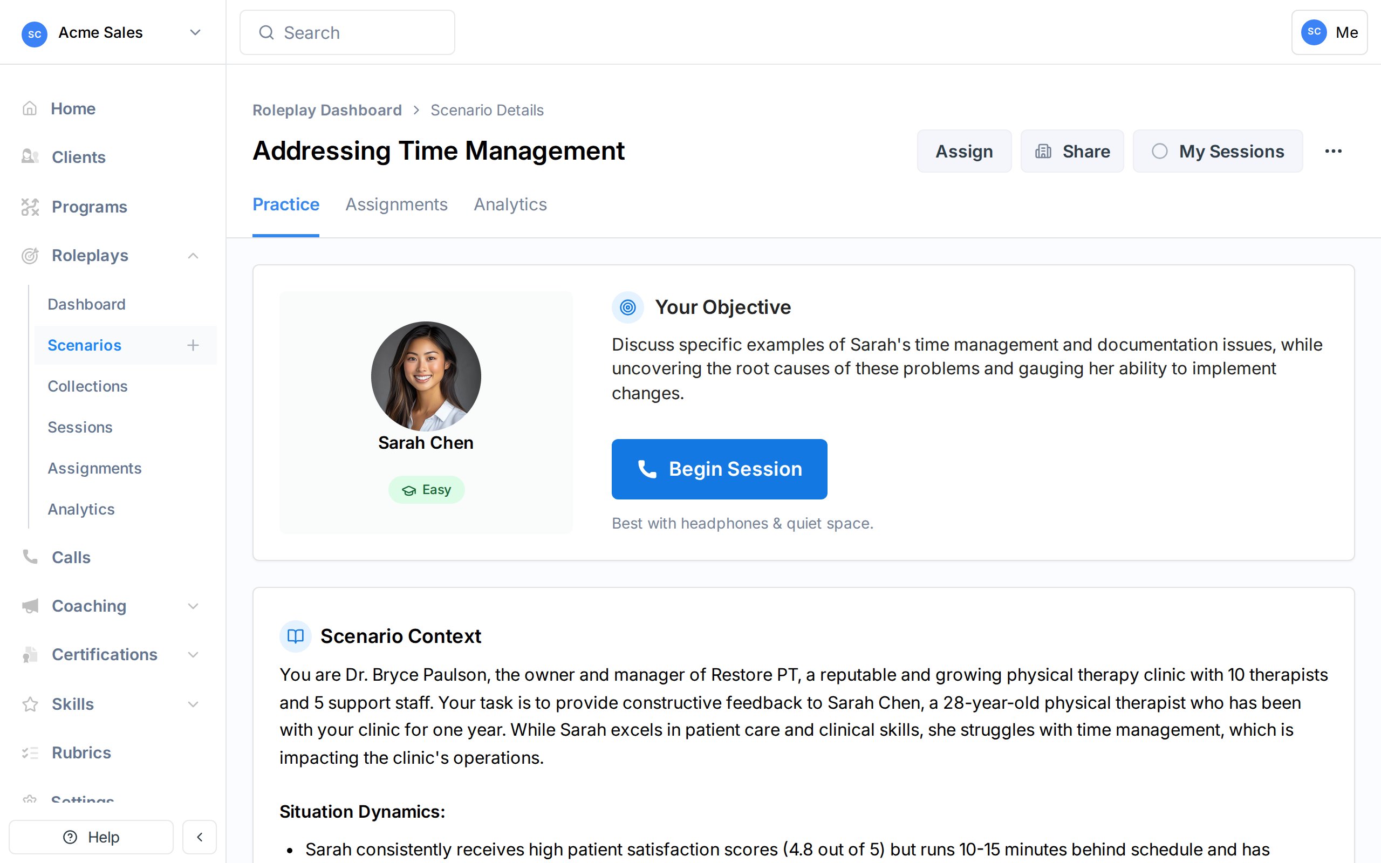Toggle the My Sessions filter
Screen dimensions: 1381x863
click(1217, 151)
